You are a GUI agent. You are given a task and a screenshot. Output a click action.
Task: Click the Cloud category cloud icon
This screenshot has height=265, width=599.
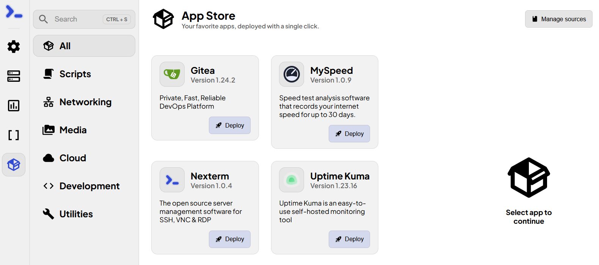pos(49,158)
